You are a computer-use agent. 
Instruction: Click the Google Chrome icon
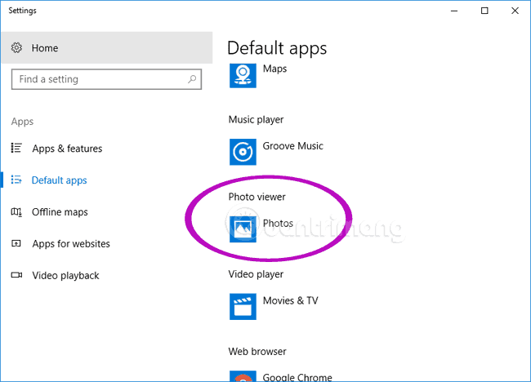coord(243,376)
